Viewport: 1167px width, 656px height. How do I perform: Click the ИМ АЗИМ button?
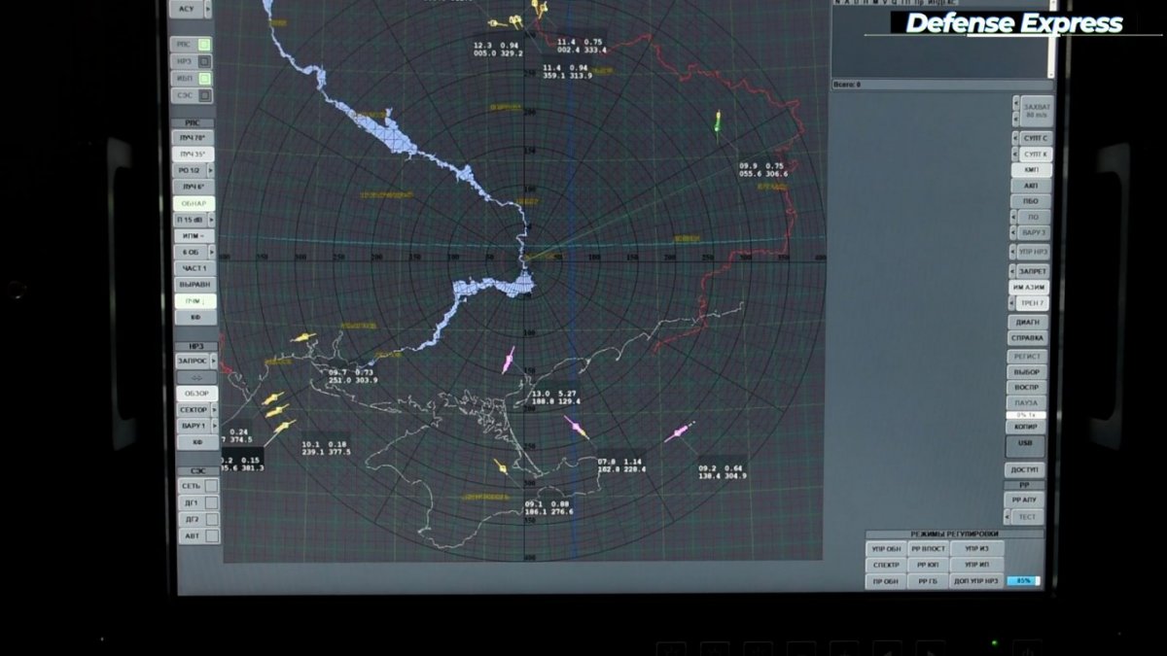(x=1028, y=288)
